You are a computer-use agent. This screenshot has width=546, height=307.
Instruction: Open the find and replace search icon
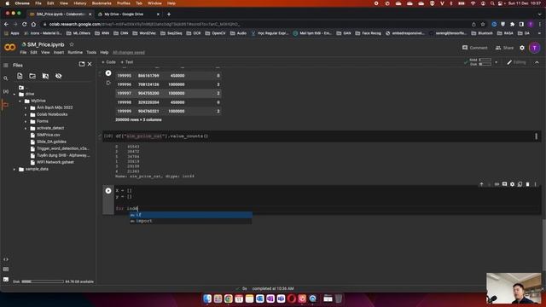pos(6,78)
